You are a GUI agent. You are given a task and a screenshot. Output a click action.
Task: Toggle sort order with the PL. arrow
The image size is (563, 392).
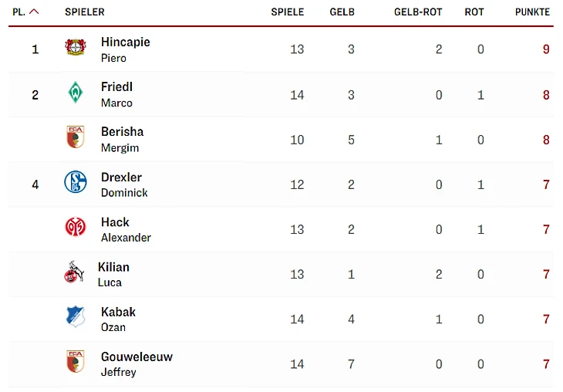[x=33, y=12]
